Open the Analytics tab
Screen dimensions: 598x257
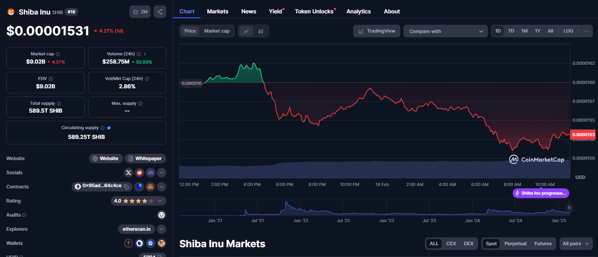359,11
